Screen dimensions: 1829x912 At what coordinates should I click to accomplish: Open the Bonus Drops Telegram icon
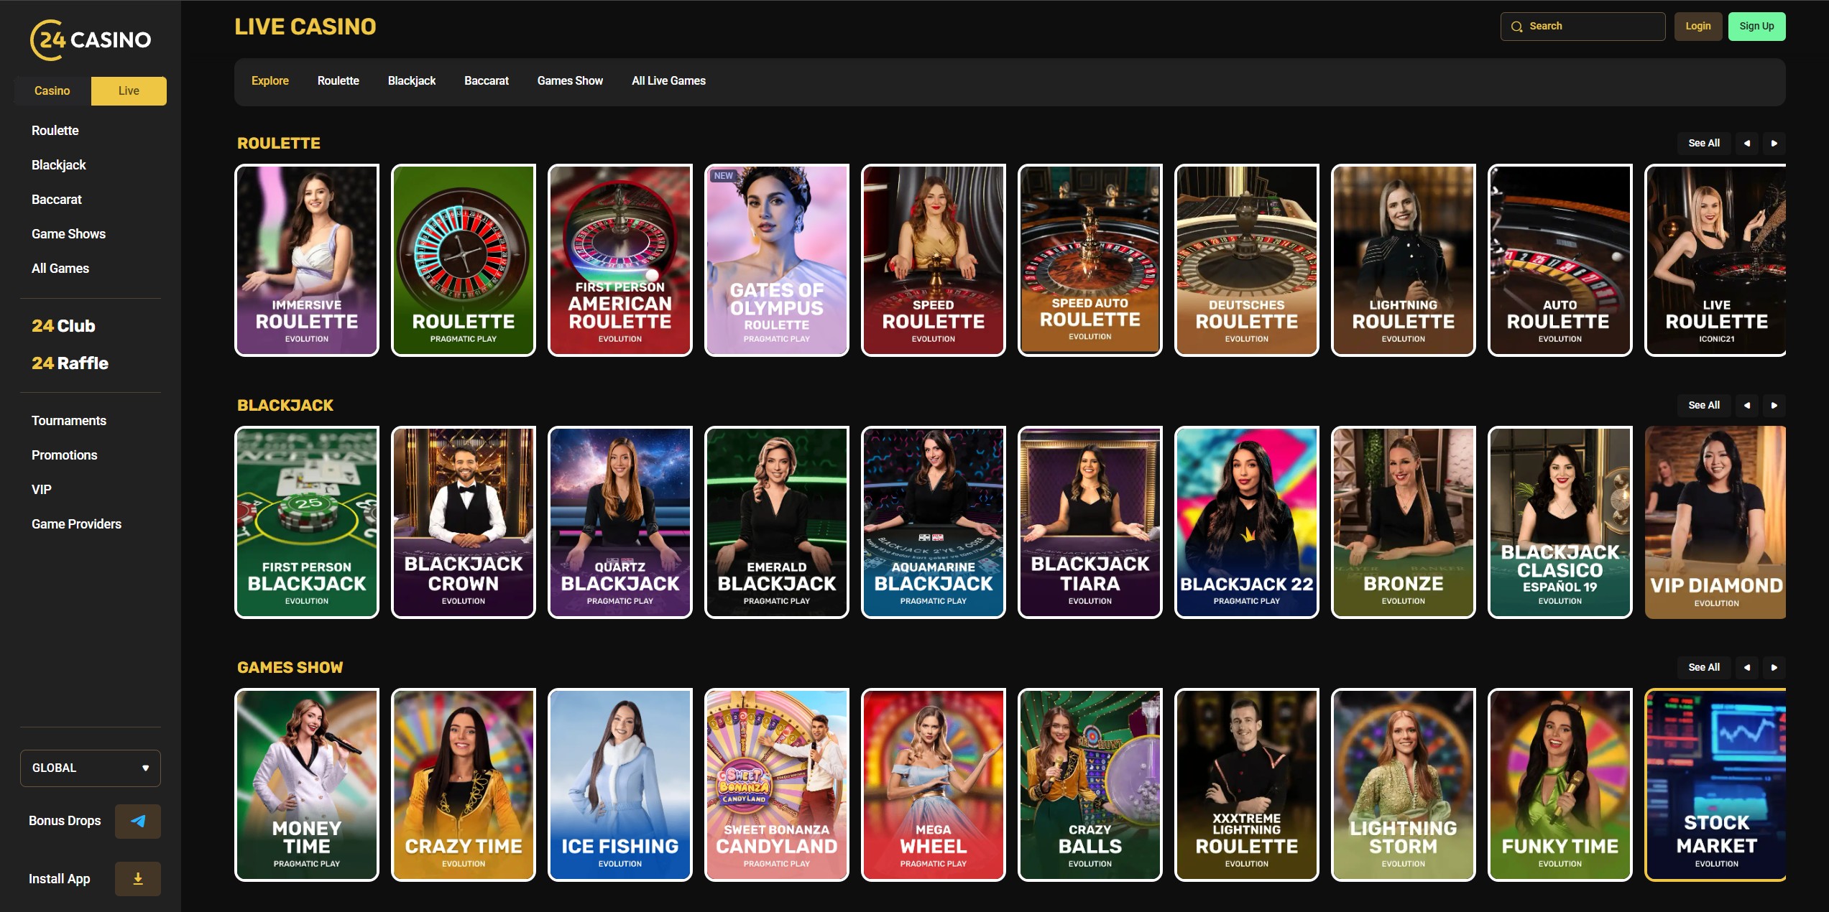(x=138, y=821)
